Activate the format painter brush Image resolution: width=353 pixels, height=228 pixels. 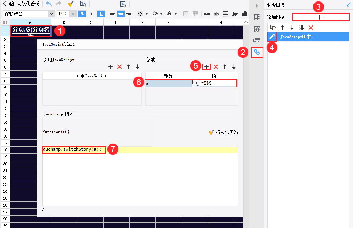tap(71, 4)
